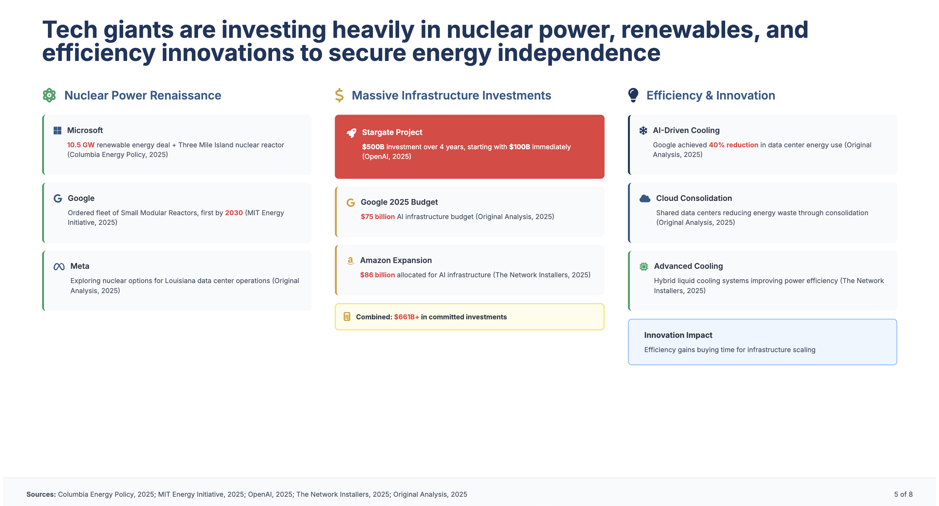Click the red 10.5 GW figure
The image size is (939, 506).
tap(81, 145)
